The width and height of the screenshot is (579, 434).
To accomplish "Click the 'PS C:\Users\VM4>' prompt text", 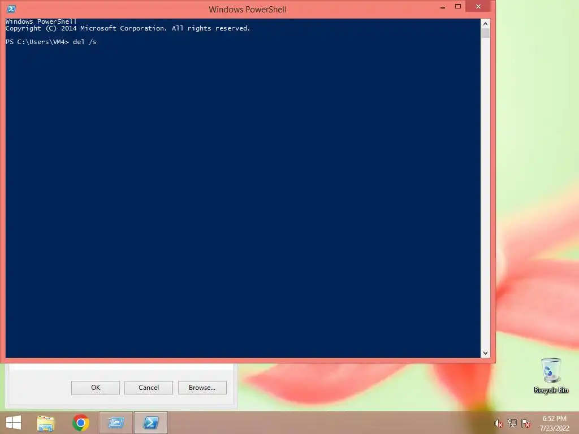I will tap(37, 42).
